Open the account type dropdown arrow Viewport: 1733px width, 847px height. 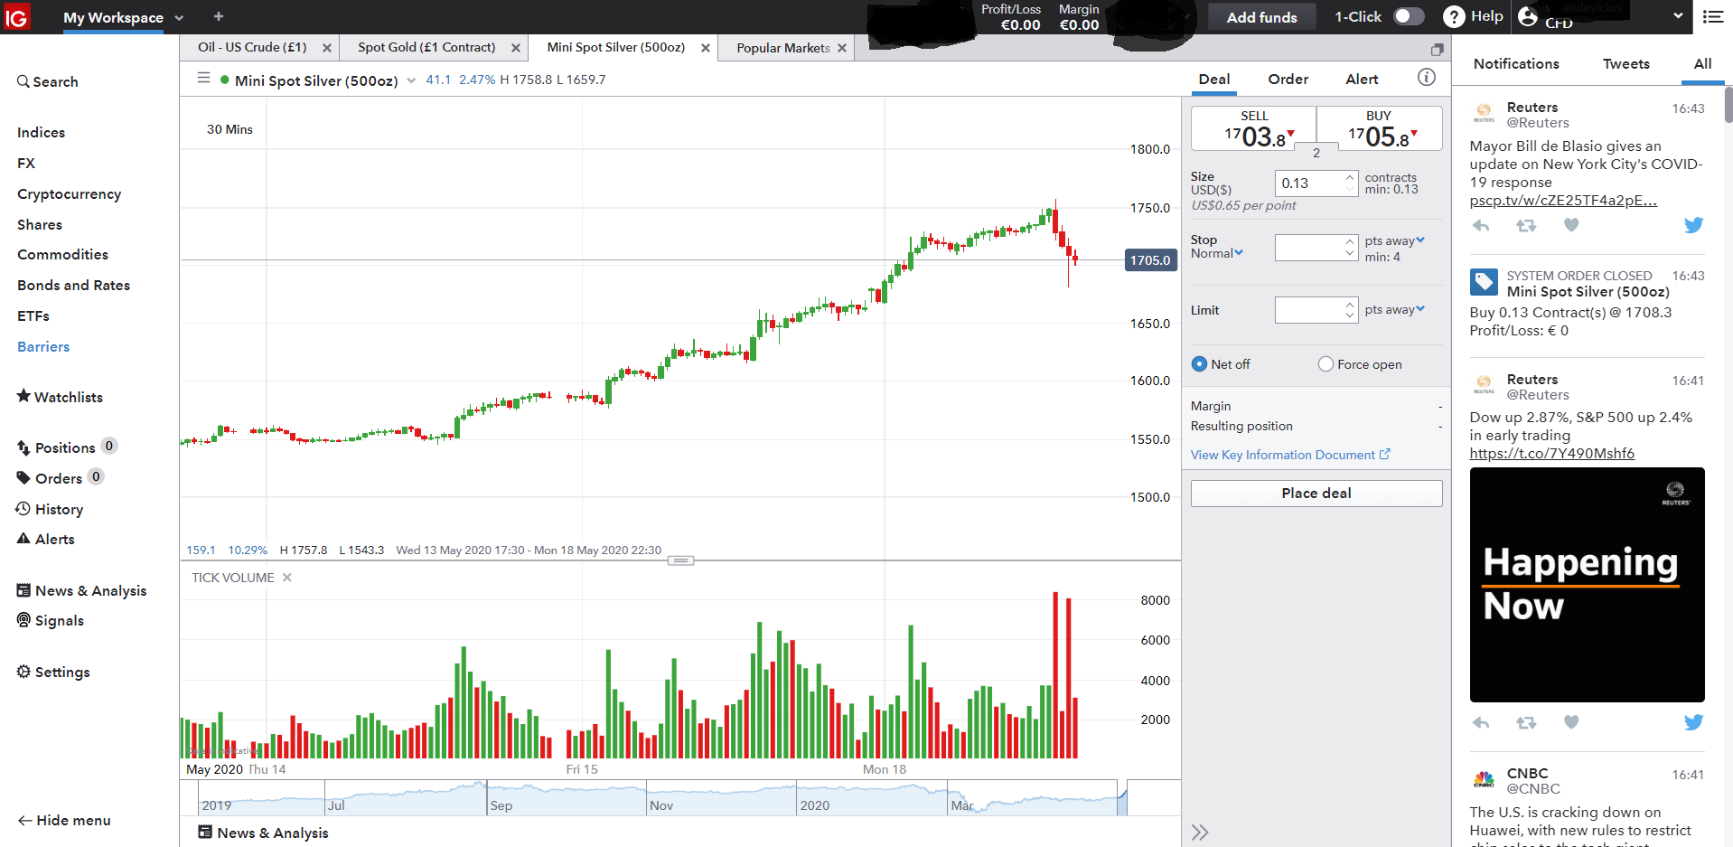coord(1678,15)
